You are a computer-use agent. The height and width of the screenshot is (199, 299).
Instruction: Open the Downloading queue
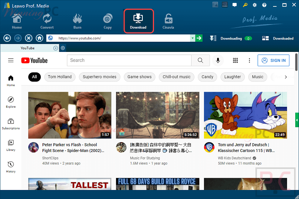tap(231, 38)
